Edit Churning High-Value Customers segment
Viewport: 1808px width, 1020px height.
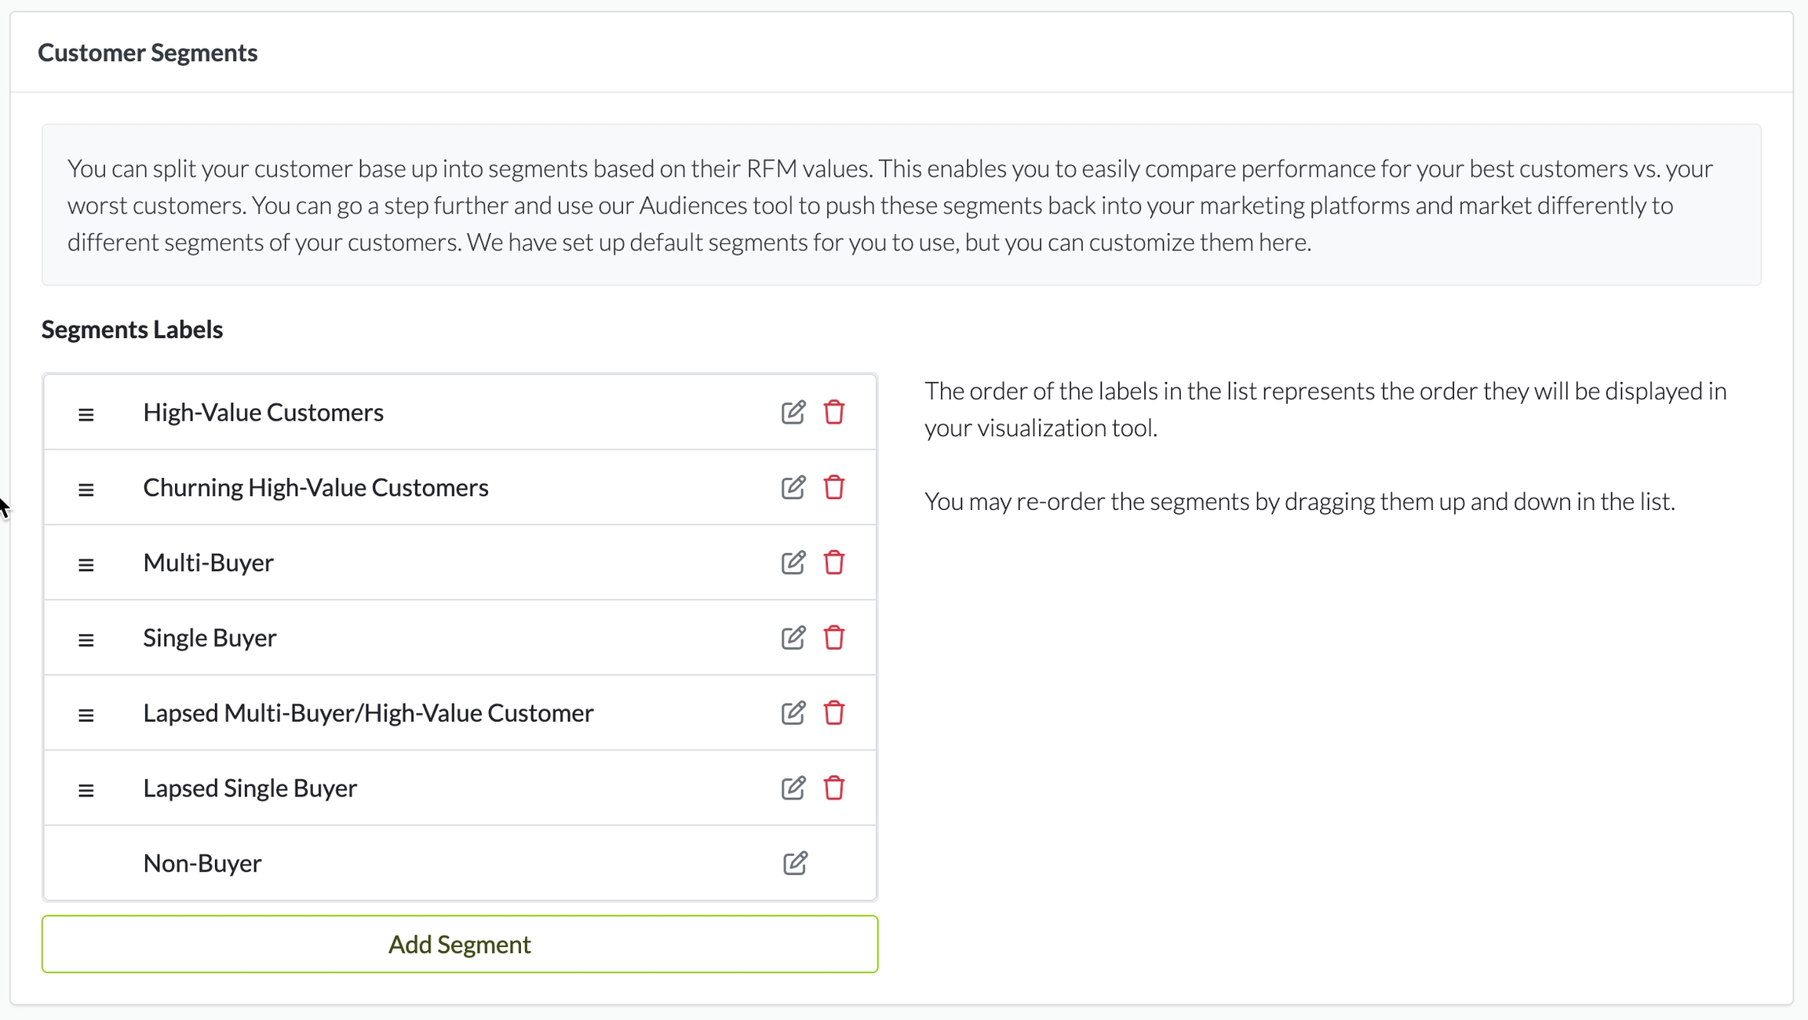[793, 487]
